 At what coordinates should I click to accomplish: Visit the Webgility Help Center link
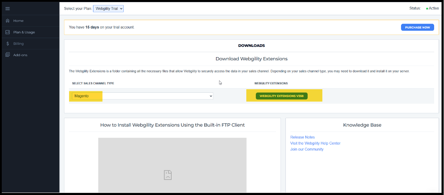(x=315, y=143)
